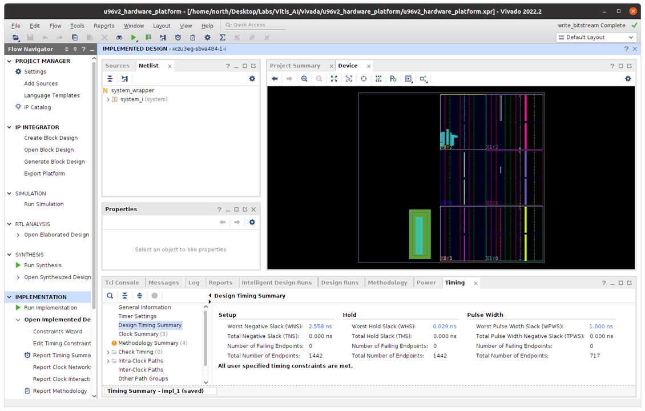
Task: Open Netlist panel settings gear
Action: pos(252,79)
